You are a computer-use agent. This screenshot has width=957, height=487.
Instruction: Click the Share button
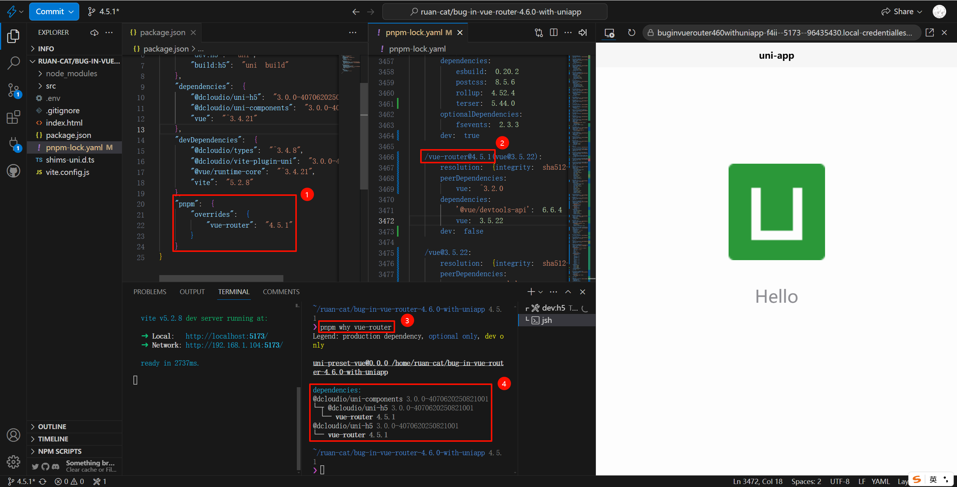[901, 12]
